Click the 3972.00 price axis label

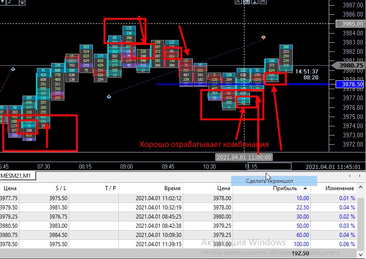(353, 144)
